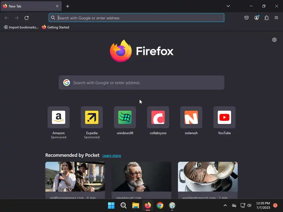Open the smithsonianmag.com Pocket story
The image size is (283, 212).
click(x=75, y=180)
